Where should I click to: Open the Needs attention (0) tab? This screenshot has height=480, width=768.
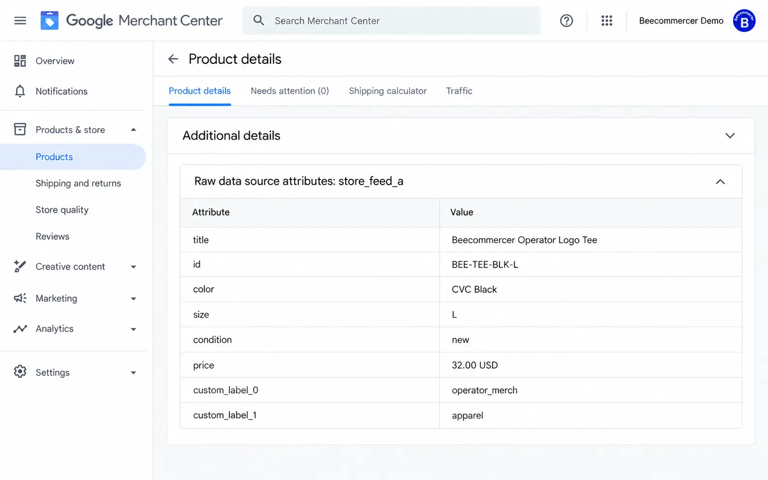pyautogui.click(x=290, y=91)
